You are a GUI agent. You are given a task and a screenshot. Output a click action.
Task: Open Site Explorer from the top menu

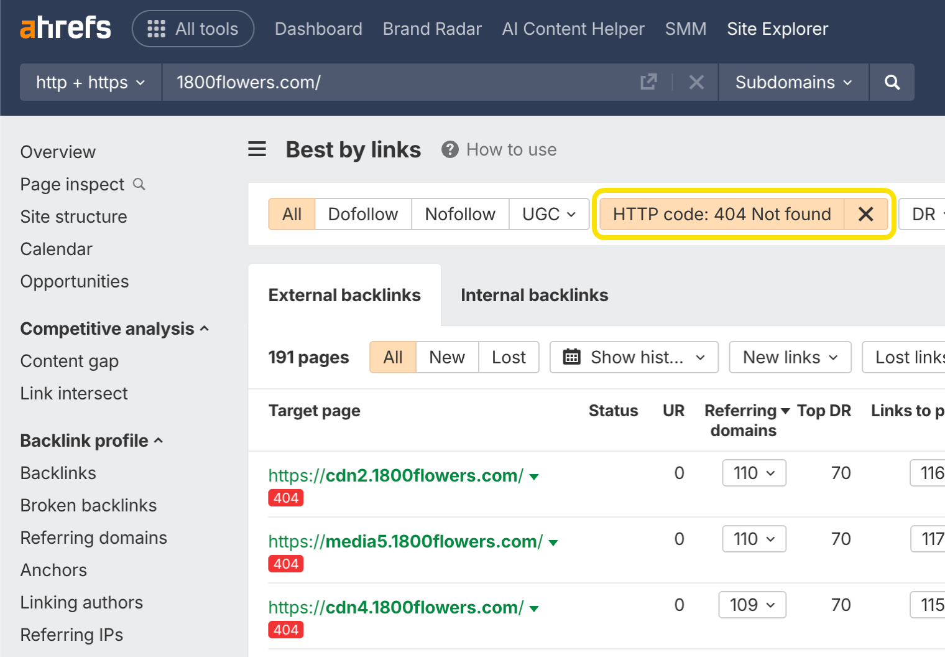click(777, 29)
